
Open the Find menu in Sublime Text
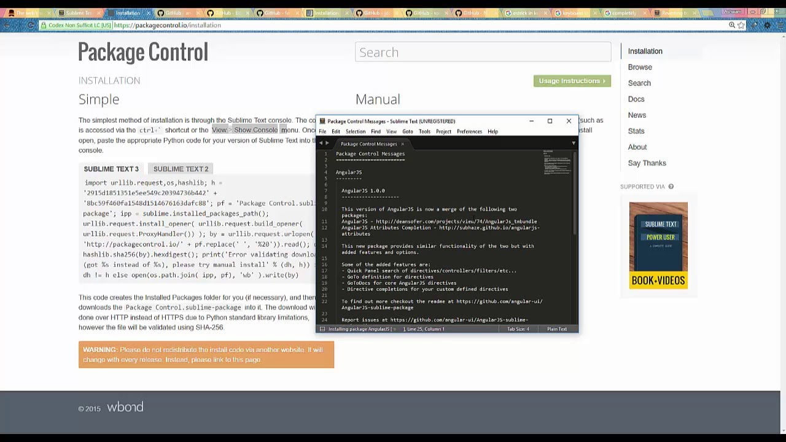[x=376, y=131]
